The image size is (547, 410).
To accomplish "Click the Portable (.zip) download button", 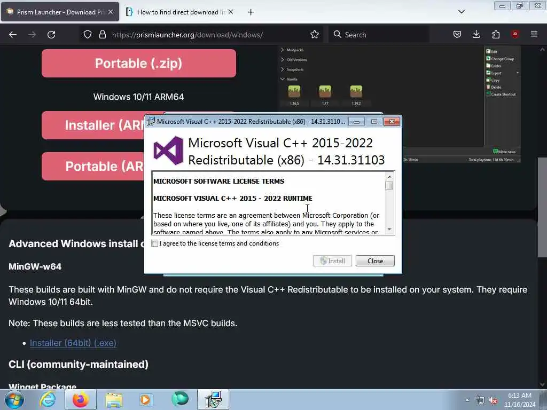I will tap(139, 64).
